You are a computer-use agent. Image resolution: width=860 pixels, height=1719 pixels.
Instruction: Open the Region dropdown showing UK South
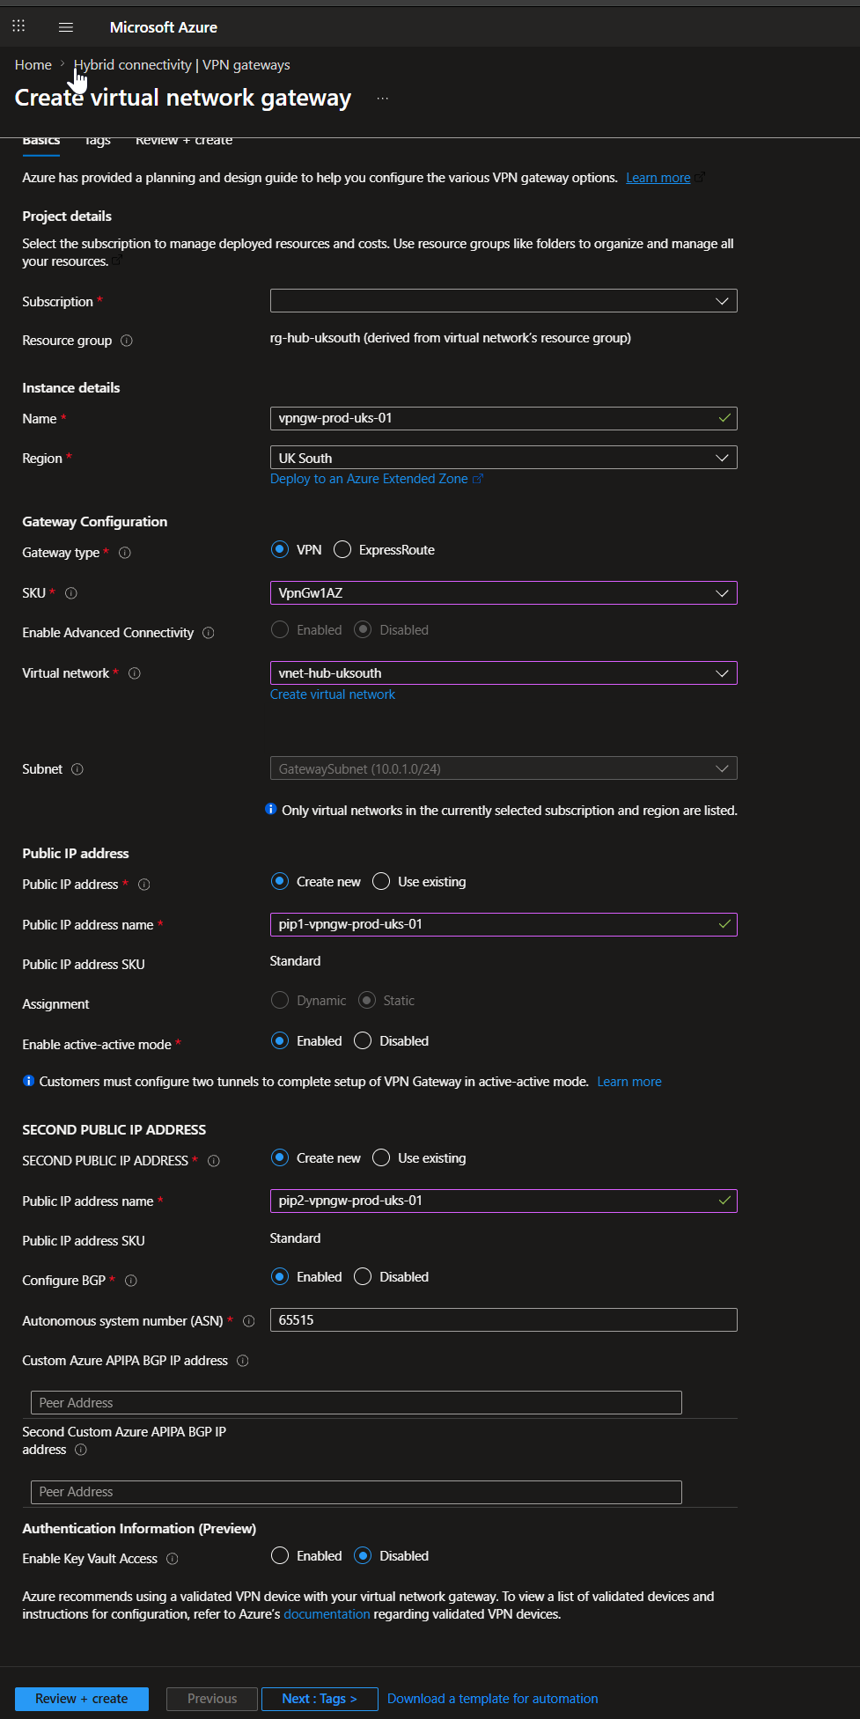504,458
